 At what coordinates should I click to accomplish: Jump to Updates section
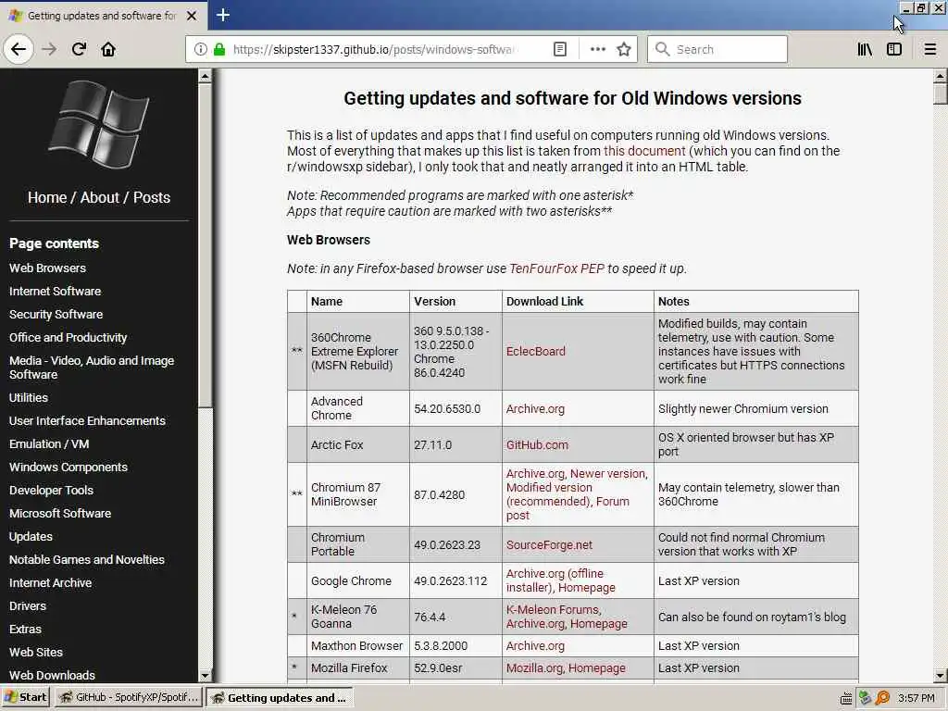coord(31,537)
